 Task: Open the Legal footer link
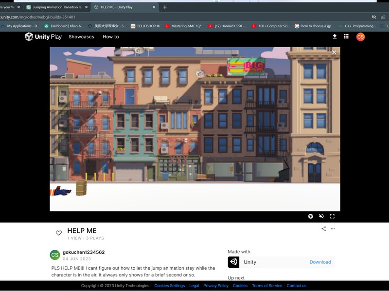coord(194,286)
